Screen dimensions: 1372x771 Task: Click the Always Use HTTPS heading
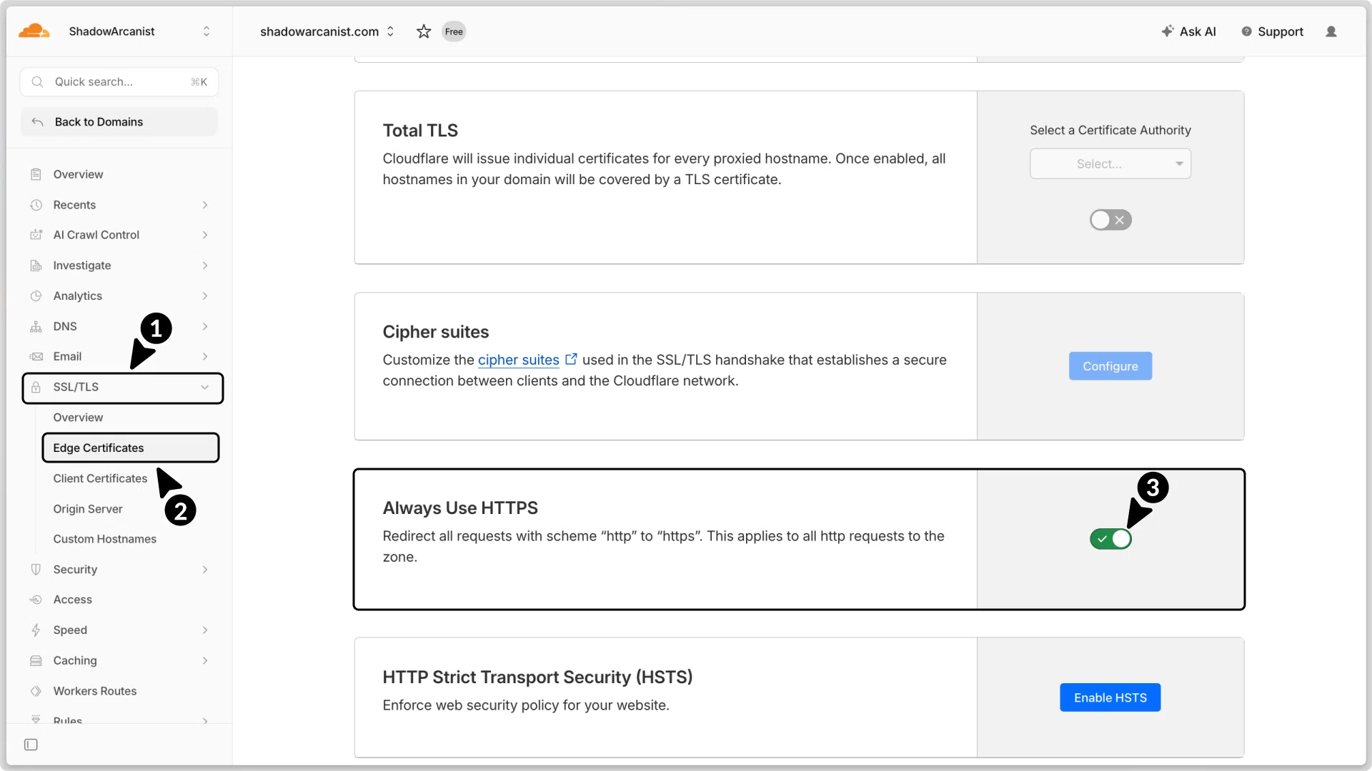460,508
